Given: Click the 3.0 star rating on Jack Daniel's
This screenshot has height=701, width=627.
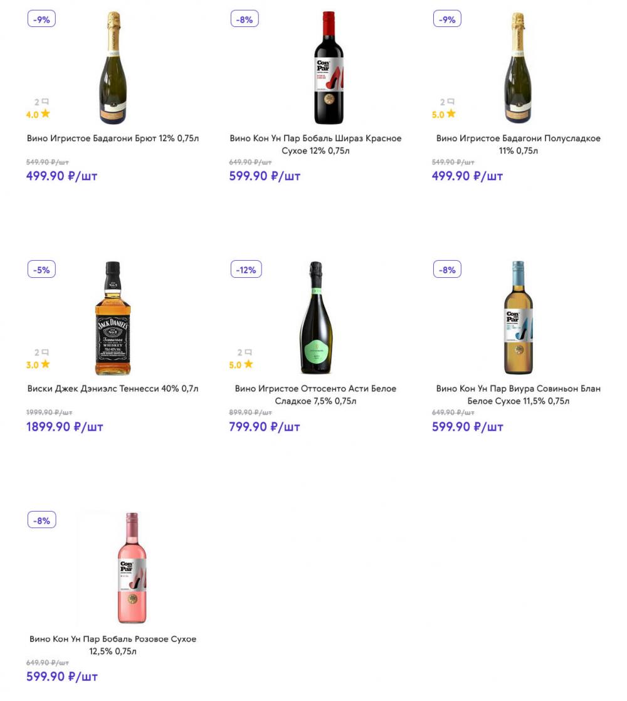Looking at the screenshot, I should click(x=45, y=364).
